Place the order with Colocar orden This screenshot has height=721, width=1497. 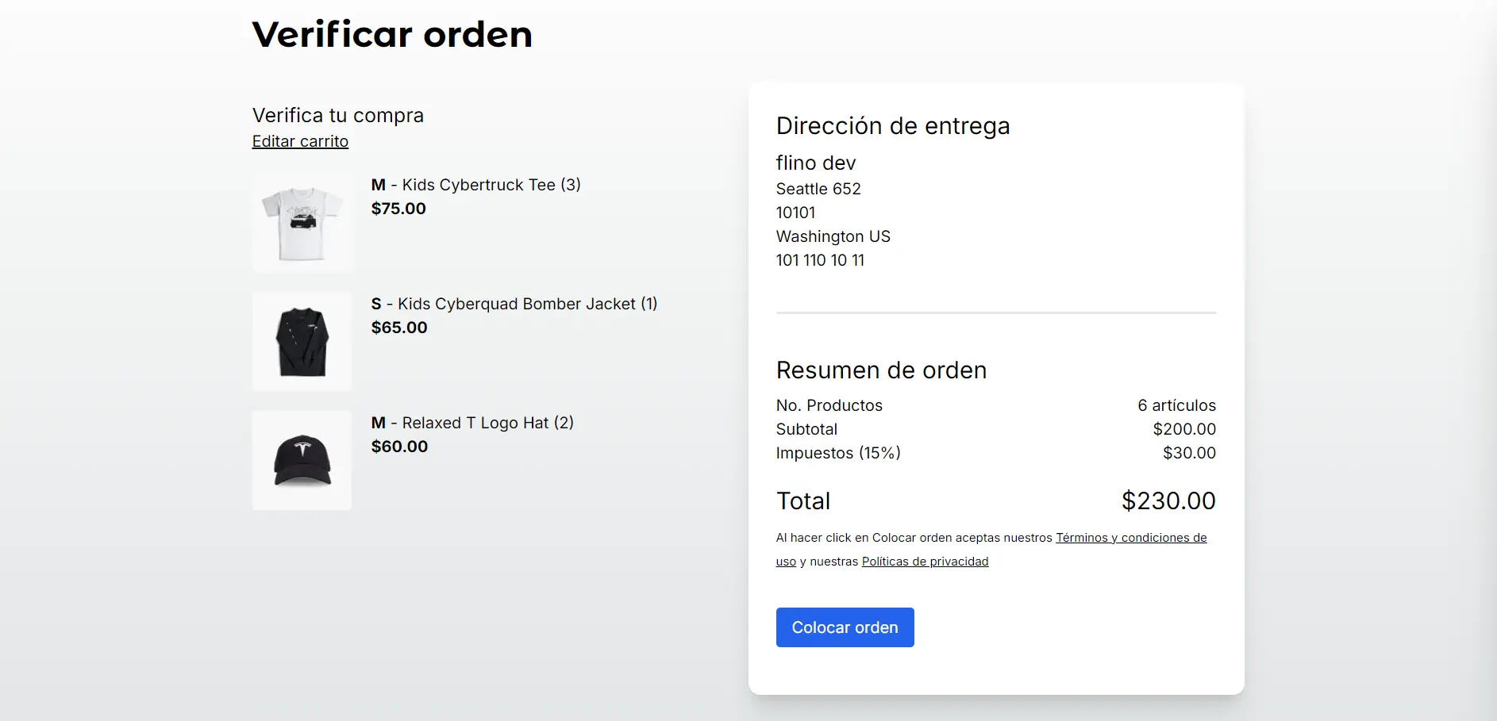point(845,627)
